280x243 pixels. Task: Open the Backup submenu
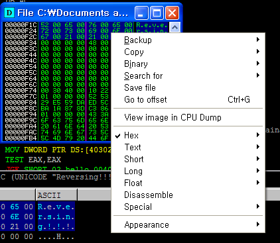coord(188,40)
